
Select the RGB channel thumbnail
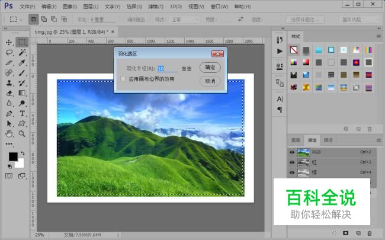(303, 152)
